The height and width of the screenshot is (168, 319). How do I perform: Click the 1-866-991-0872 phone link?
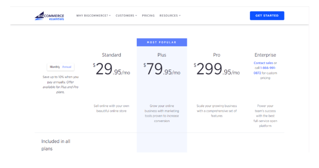coord(265,70)
